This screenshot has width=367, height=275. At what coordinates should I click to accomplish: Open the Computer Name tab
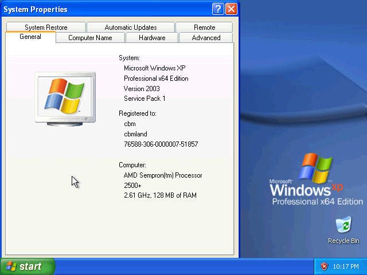coord(90,38)
